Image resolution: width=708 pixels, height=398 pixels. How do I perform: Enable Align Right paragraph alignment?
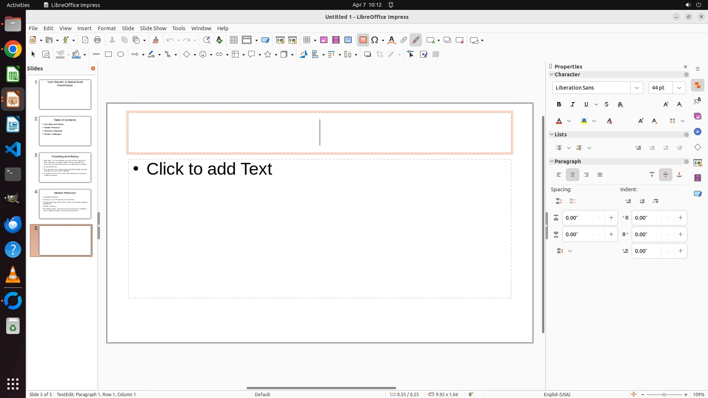point(586,175)
